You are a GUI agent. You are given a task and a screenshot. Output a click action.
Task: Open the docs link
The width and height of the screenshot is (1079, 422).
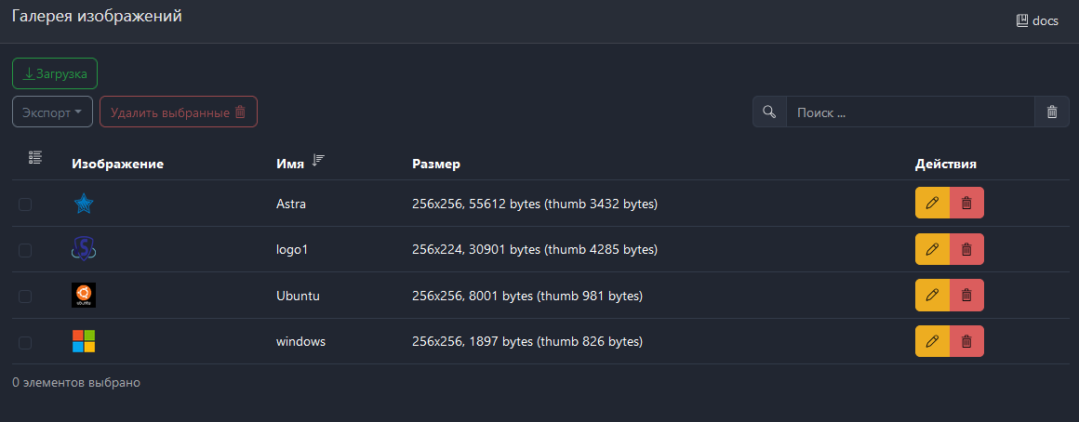1037,20
